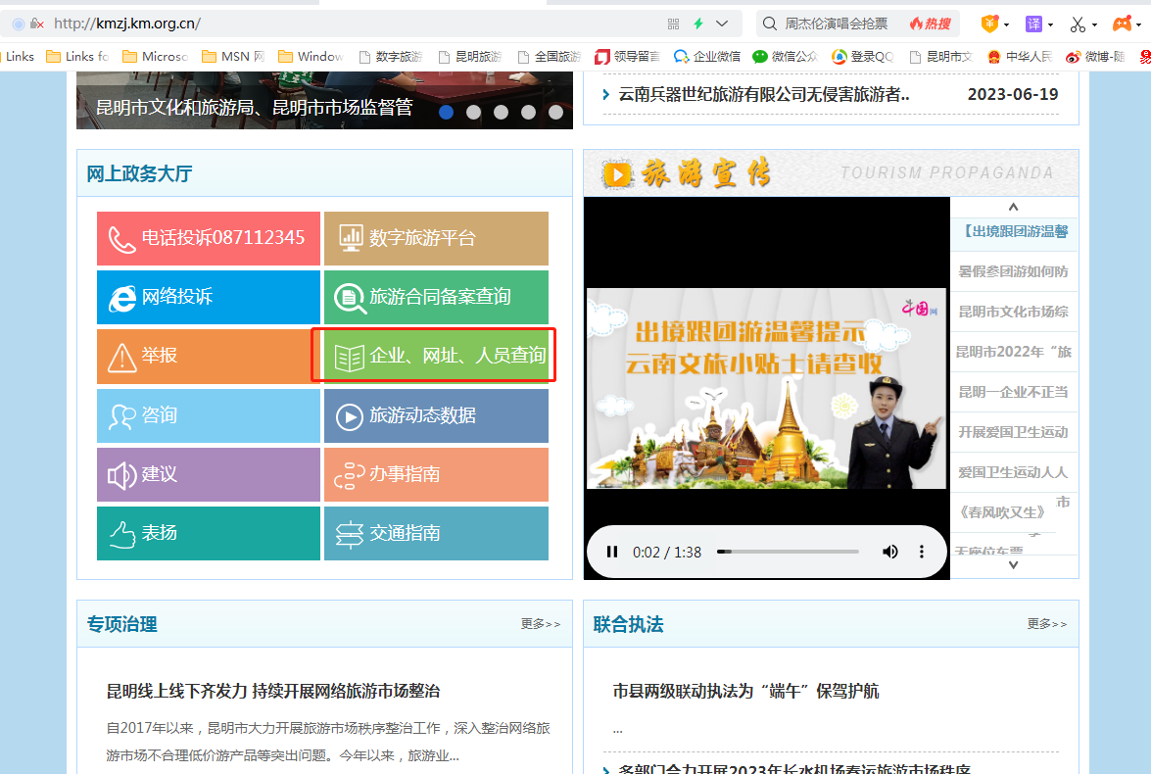The height and width of the screenshot is (774, 1151).
Task: Click the scissors screenshot tool icon
Action: click(1078, 24)
